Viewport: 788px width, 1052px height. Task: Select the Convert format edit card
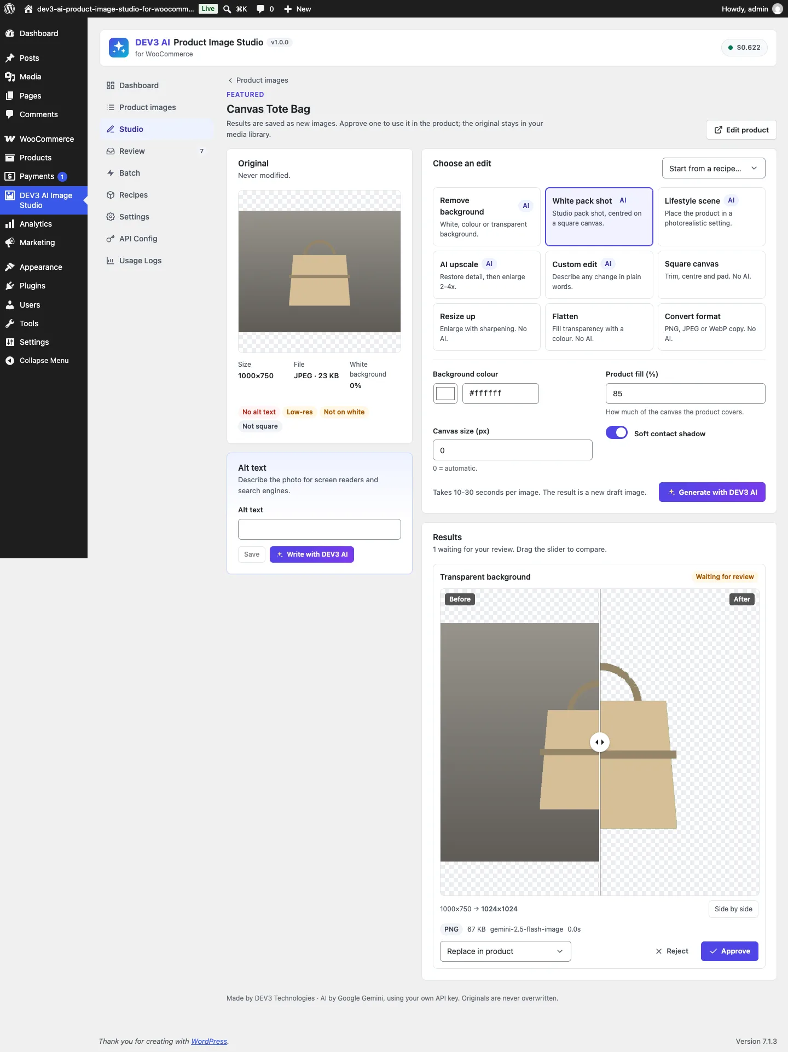tap(711, 327)
